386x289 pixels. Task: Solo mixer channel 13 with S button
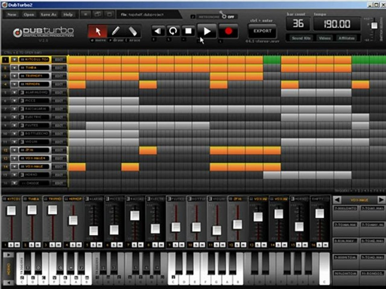click(258, 245)
